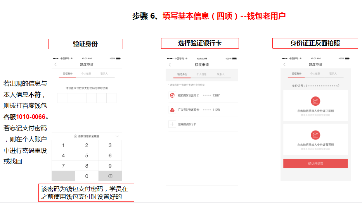Click the China Merchants Bank card logo
362x203 pixels.
172,95
